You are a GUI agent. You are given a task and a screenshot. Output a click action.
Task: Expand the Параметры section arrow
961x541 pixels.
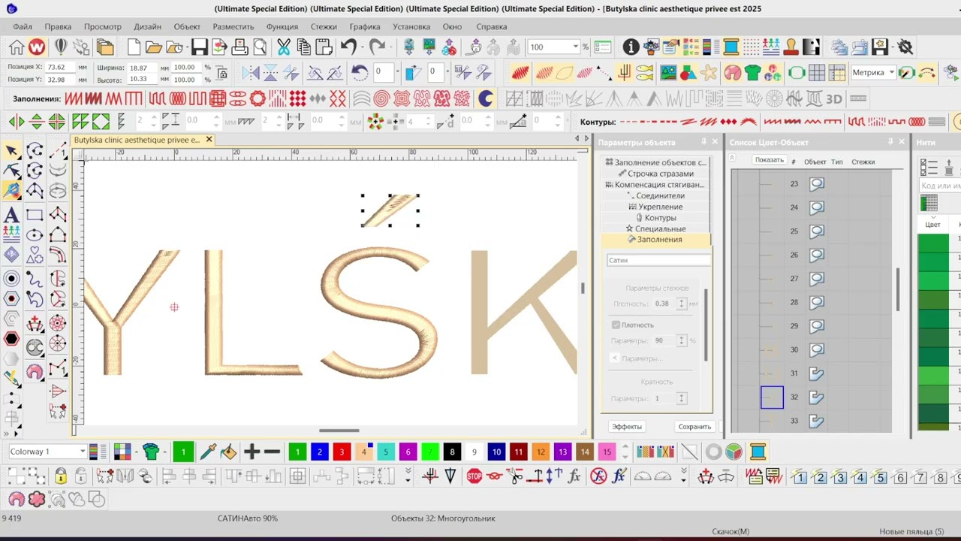point(615,358)
